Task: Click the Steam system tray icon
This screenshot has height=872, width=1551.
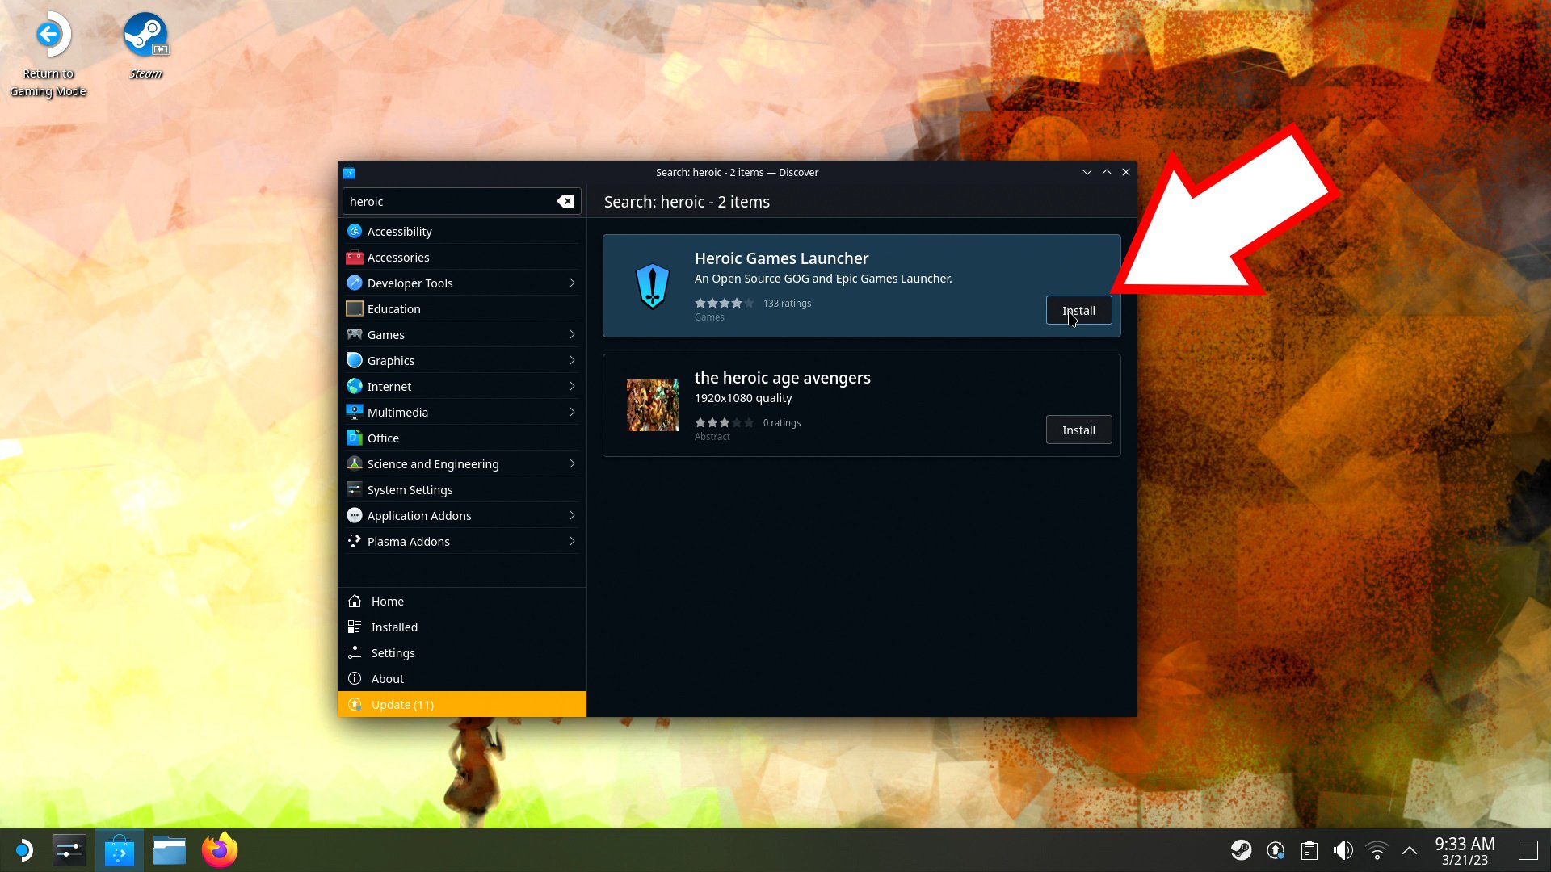Action: point(1241,850)
